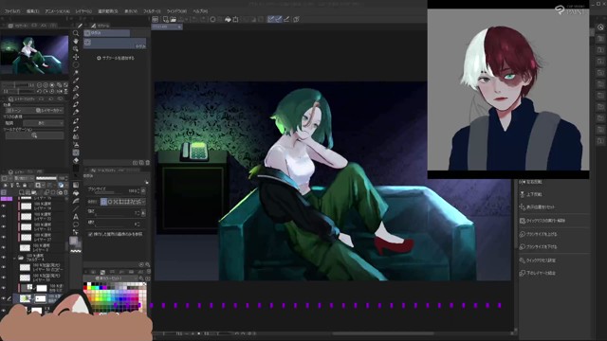Click the New document icon in command bar

coord(166,19)
